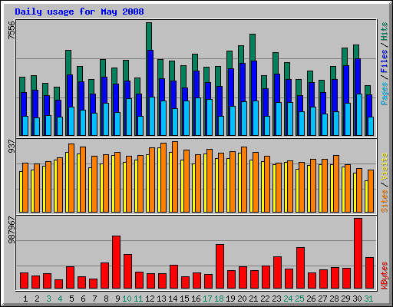Image resolution: width=393 pixels, height=307 pixels.
Task: Select day 18 on the x-axis
Action: [219, 299]
